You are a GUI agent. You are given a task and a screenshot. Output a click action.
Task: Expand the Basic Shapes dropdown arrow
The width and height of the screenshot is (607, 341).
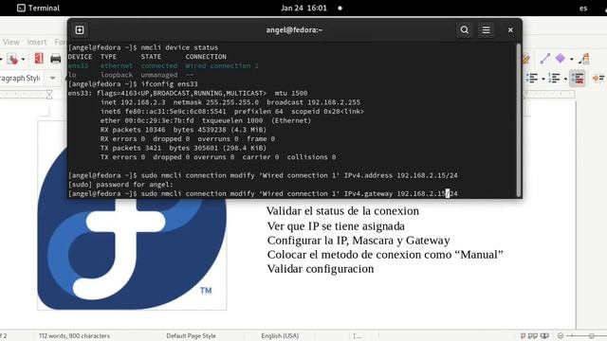click(x=571, y=59)
